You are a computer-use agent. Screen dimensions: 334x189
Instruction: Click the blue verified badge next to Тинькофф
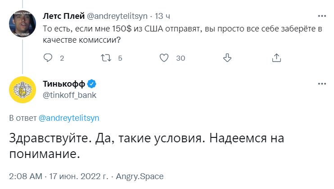90,84
